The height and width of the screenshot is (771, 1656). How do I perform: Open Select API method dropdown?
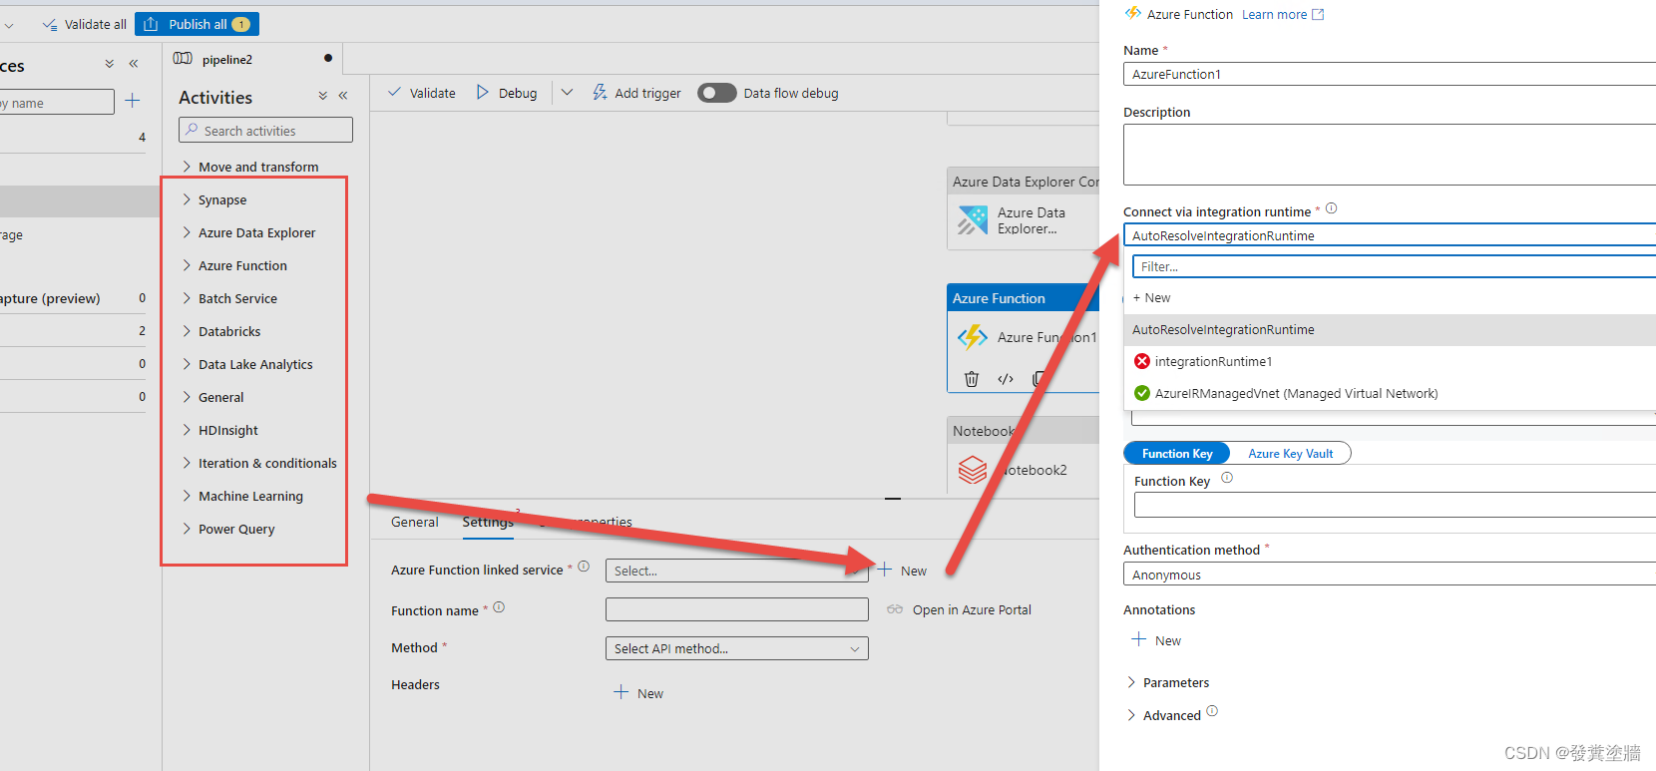[736, 648]
